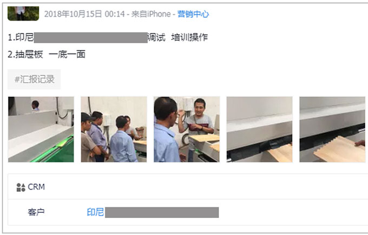Open the green conveyor machine photo
Viewport: 368px width, 235px height.
click(x=41, y=129)
